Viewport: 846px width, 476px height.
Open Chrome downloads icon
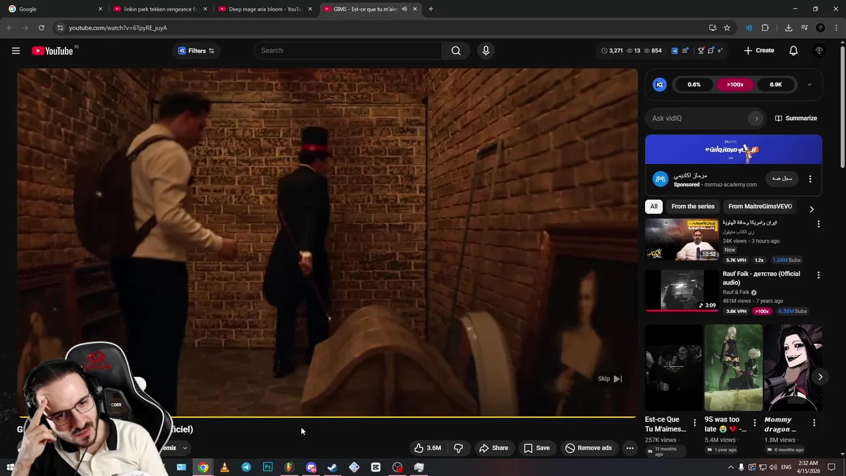pos(788,28)
